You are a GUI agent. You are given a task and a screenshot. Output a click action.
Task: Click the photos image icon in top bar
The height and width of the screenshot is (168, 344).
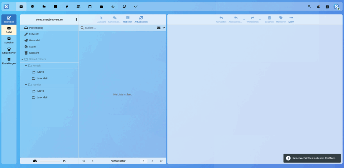(x=55, y=6)
